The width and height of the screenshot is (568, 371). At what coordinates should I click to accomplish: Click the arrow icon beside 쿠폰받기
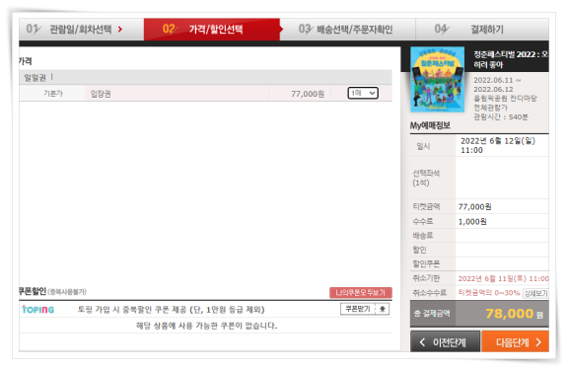click(x=383, y=309)
